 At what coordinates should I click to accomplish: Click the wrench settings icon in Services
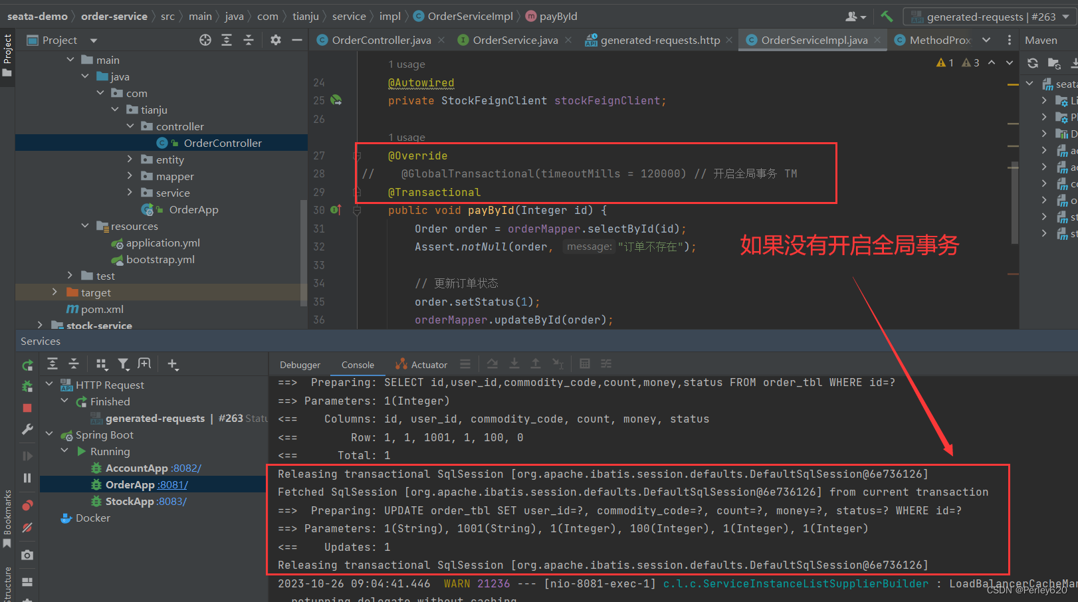tap(27, 429)
